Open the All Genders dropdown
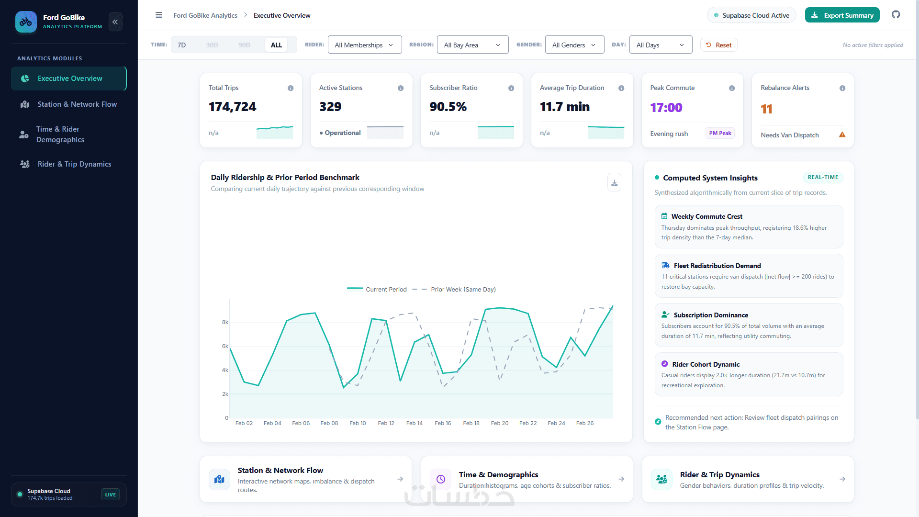 coord(575,45)
